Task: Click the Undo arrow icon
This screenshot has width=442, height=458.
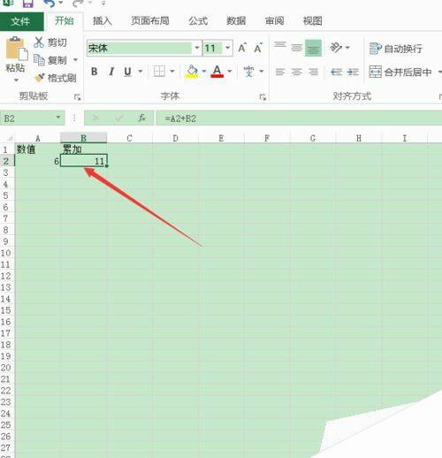Action: (x=50, y=3)
